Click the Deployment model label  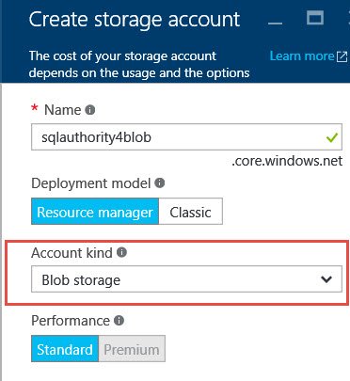[91, 183]
